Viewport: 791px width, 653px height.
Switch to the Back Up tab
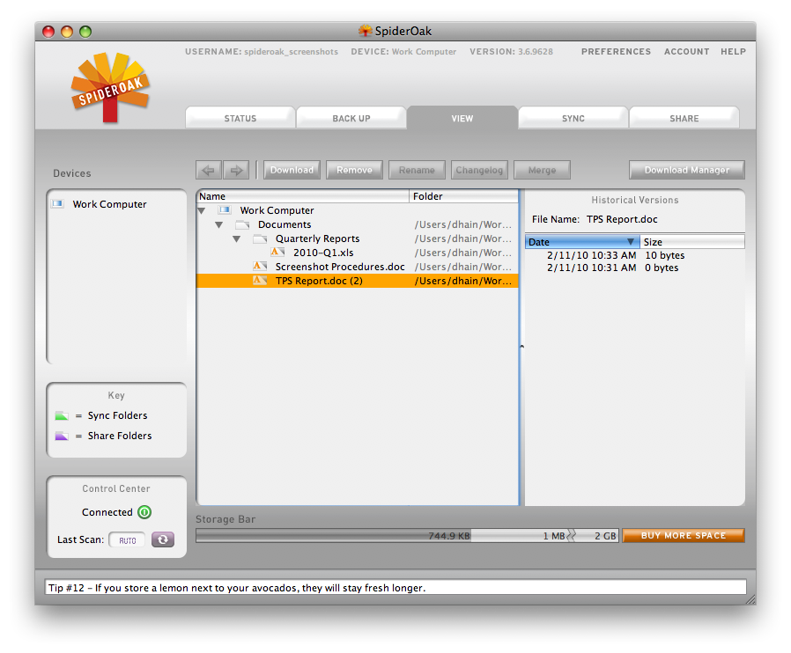click(x=351, y=118)
